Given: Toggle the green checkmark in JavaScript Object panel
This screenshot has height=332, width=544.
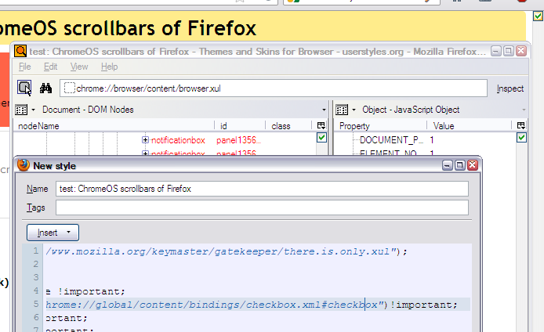Looking at the screenshot, I should (x=522, y=138).
